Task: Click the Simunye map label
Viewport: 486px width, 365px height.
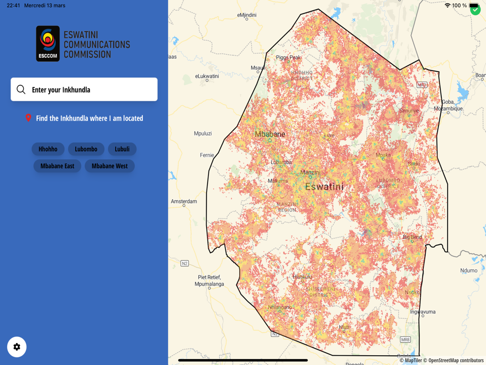Action: [409, 110]
